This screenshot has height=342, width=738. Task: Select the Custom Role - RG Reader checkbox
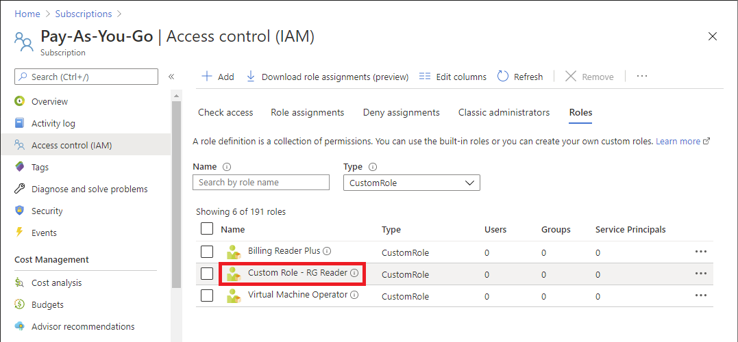(207, 274)
